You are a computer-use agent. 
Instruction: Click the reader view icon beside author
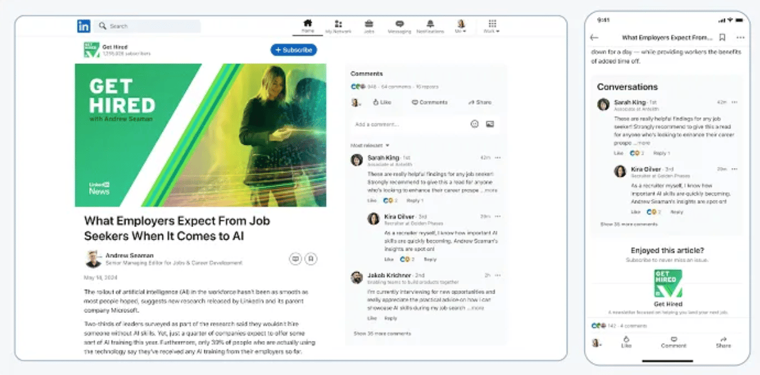(x=295, y=258)
